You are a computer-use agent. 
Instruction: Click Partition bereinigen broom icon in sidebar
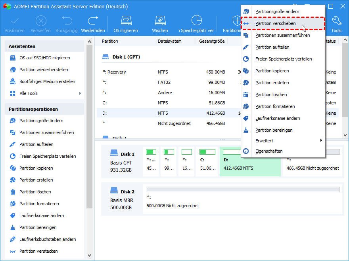pos(13,227)
